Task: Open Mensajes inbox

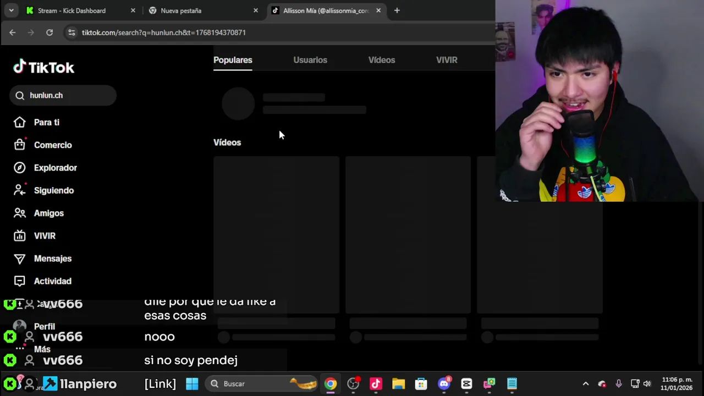Action: click(53, 258)
